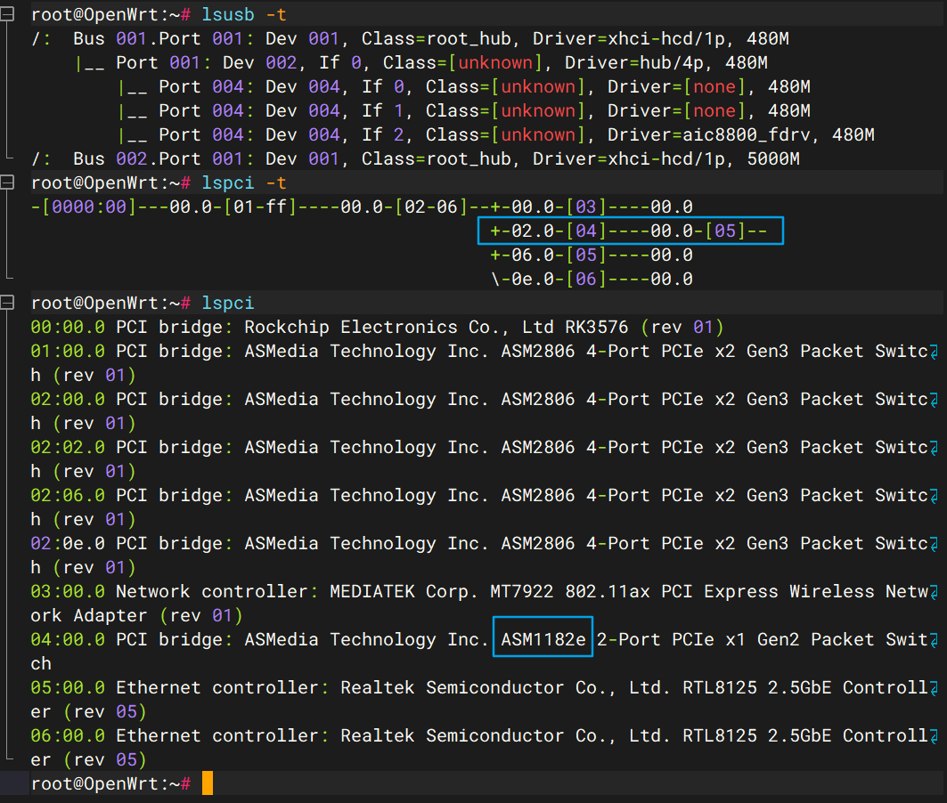Select 'RTL8125' on the 05:00.0 line

click(x=719, y=687)
